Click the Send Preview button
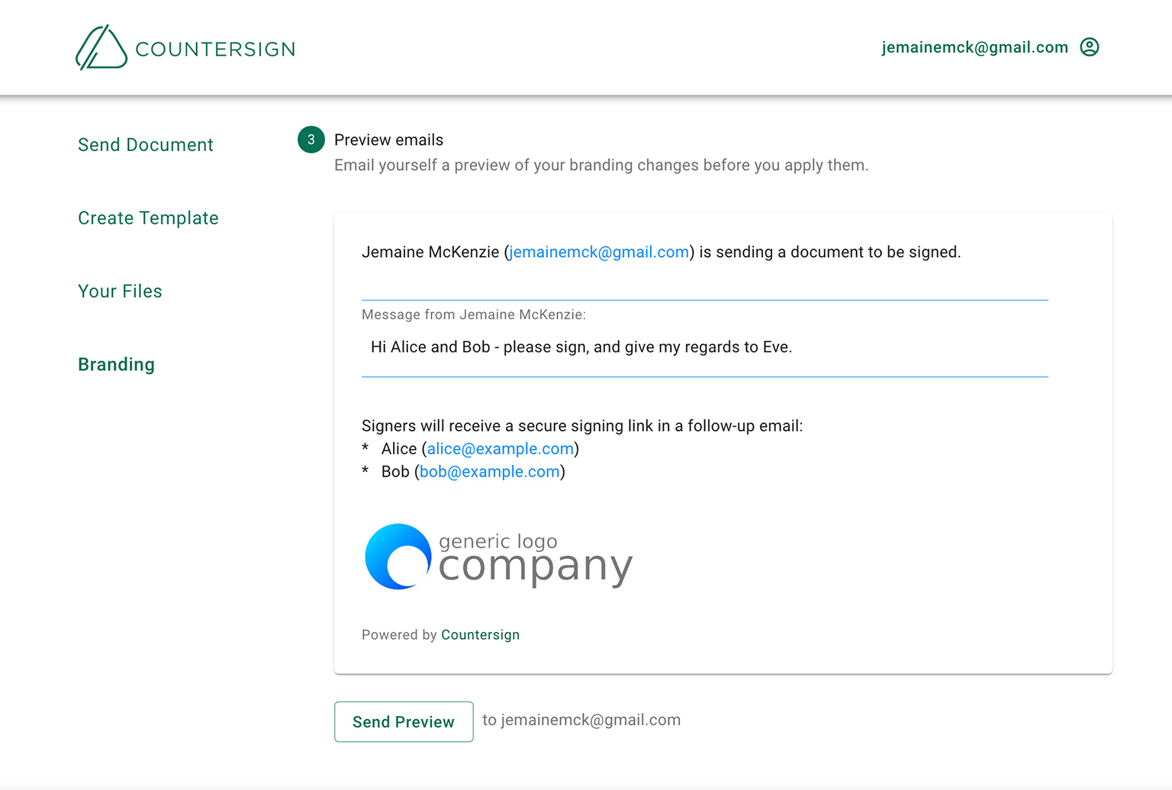Image resolution: width=1172 pixels, height=790 pixels. coord(404,721)
